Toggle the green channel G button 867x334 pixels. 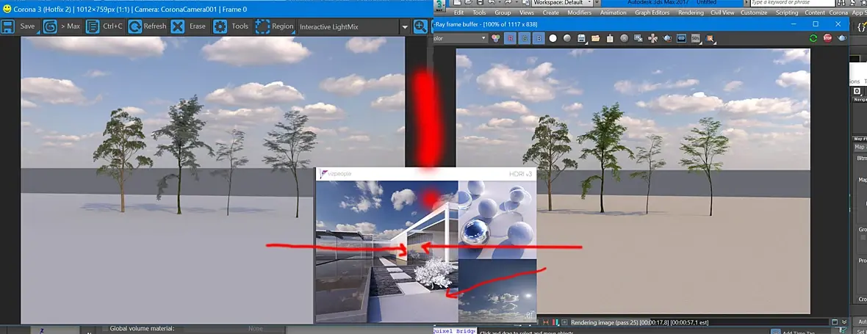pos(524,38)
